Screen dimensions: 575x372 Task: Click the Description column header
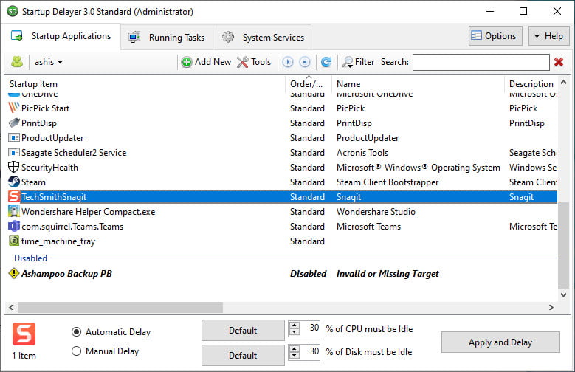(x=531, y=83)
